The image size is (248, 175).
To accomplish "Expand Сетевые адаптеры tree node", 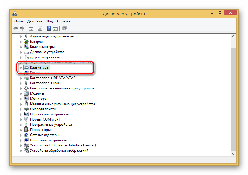I will click(21, 135).
